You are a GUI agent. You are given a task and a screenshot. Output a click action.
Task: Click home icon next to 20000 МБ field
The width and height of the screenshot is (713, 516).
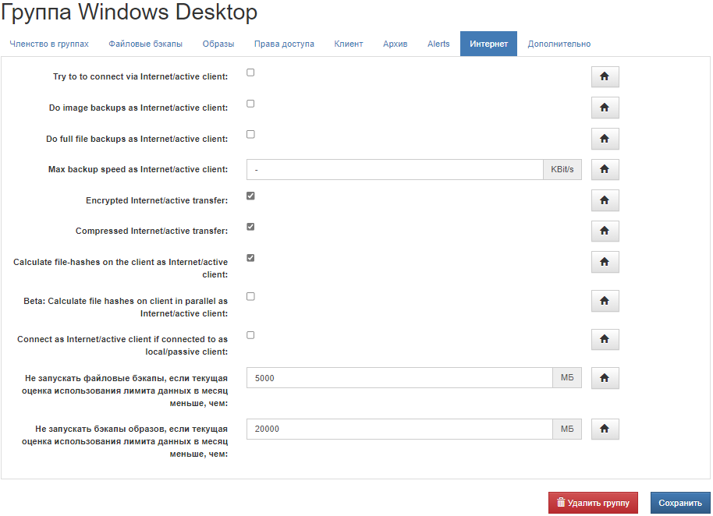coord(605,429)
